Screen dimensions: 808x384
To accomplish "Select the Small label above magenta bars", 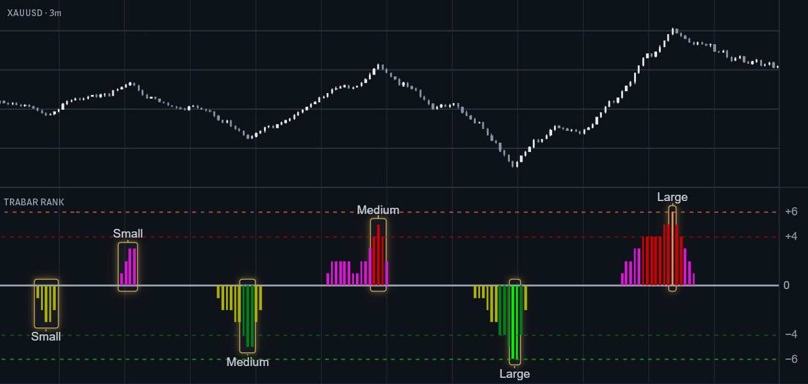I will click(x=128, y=234).
